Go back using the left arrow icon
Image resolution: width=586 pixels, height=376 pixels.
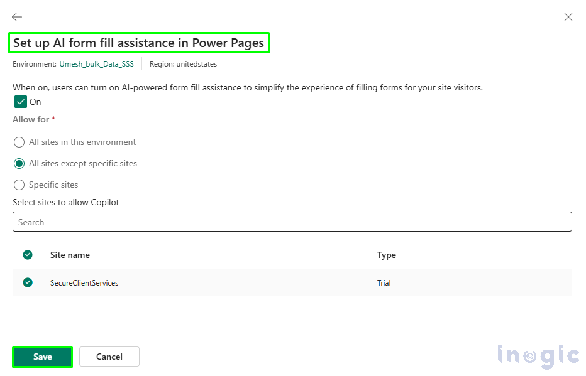tap(17, 17)
